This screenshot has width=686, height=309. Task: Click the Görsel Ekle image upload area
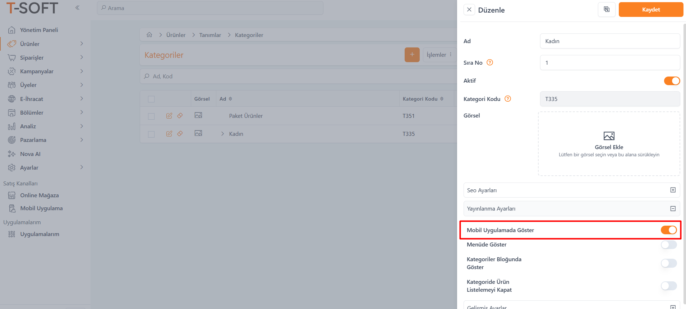609,144
